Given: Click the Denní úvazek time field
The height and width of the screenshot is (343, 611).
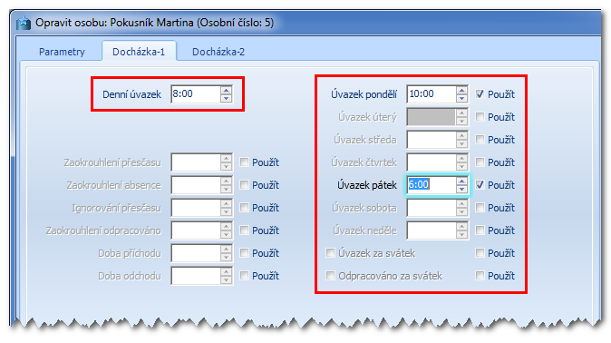Looking at the screenshot, I should click(x=196, y=94).
